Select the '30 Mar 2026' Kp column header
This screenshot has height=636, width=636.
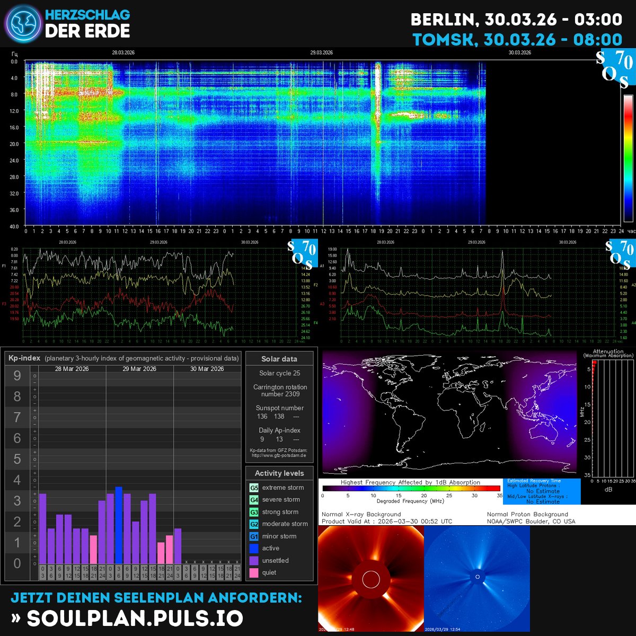pos(207,369)
